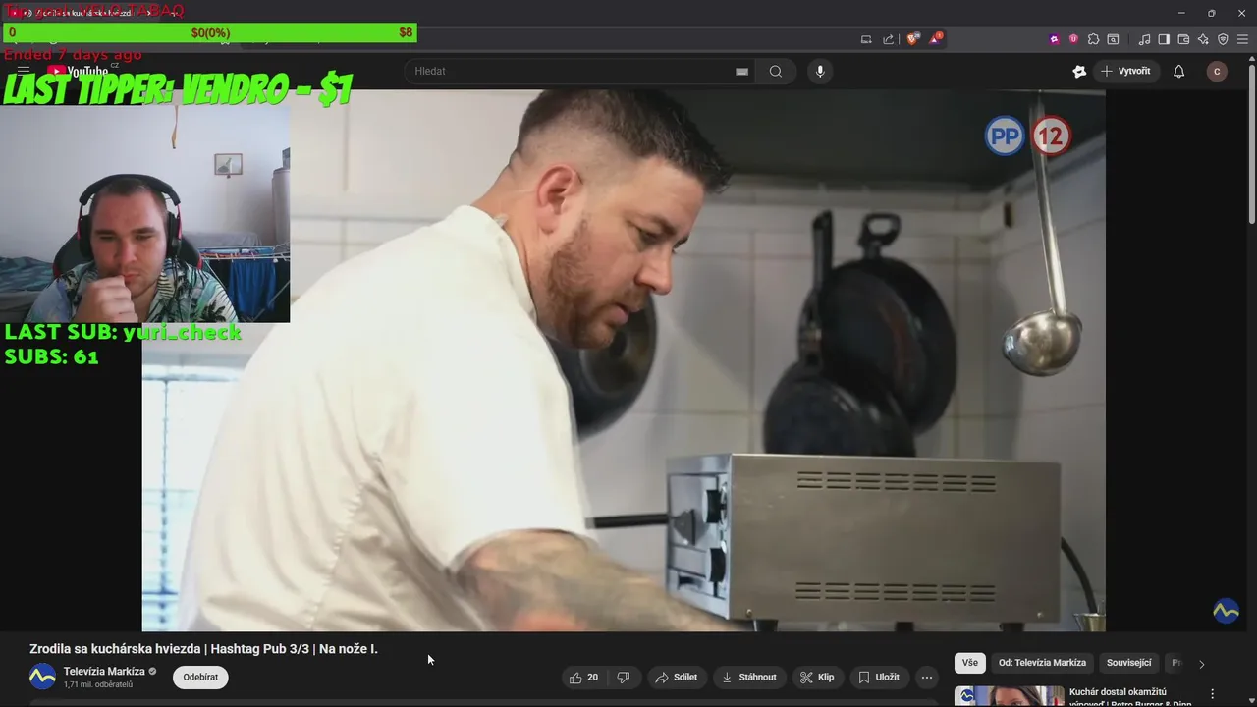Show more chips with right arrow
This screenshot has height=707, width=1257.
click(x=1201, y=664)
